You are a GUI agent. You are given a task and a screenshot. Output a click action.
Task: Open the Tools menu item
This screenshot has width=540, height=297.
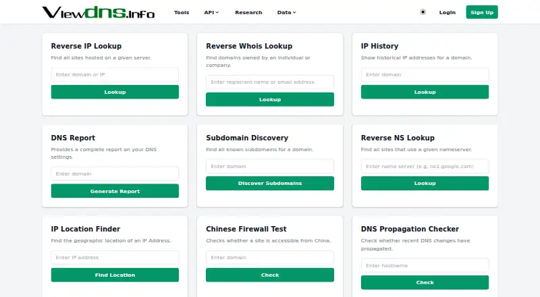coord(182,12)
